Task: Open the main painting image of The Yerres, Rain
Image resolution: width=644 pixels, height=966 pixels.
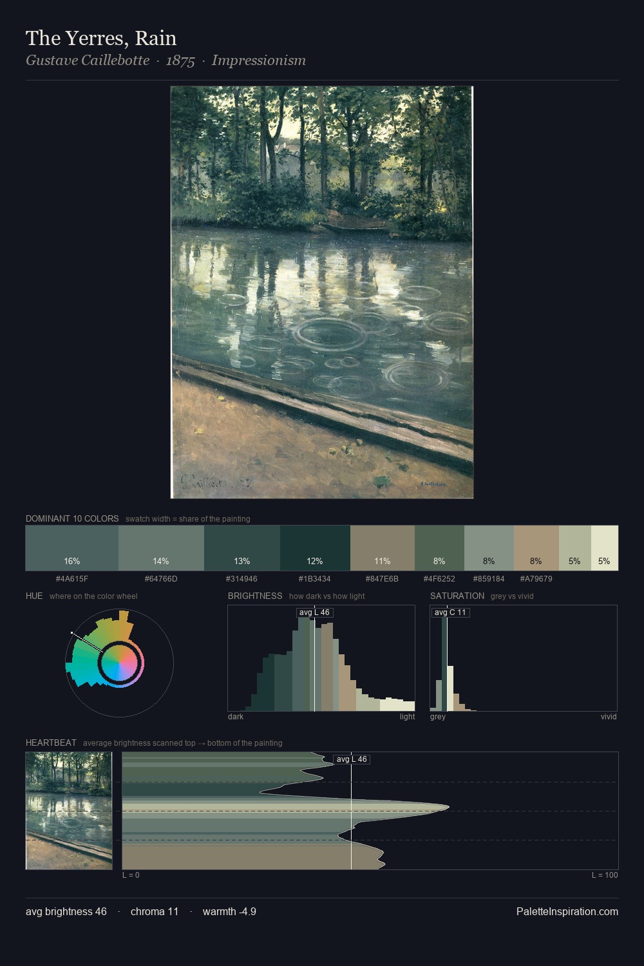Action: click(322, 292)
